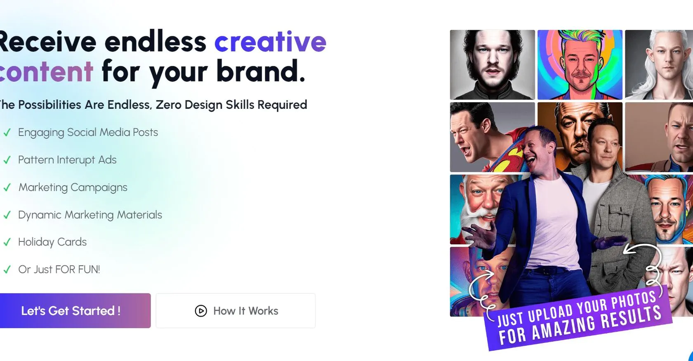Screen dimensions: 693x361
Task: Click the green checkmark beside Holiday Cards
Action: tap(7, 242)
